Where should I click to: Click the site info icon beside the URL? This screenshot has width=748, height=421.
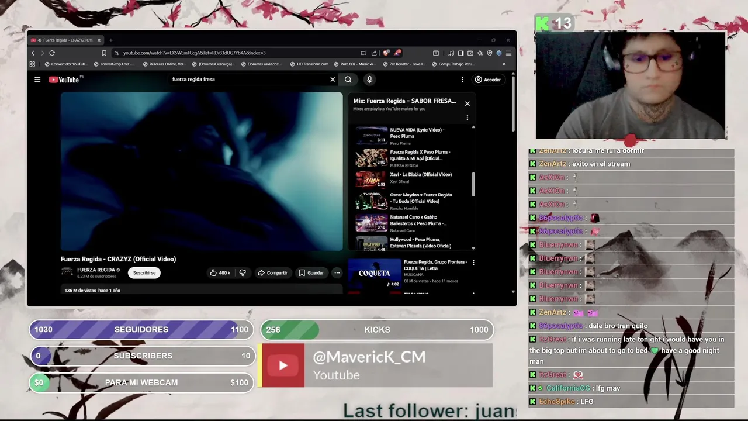(x=116, y=53)
